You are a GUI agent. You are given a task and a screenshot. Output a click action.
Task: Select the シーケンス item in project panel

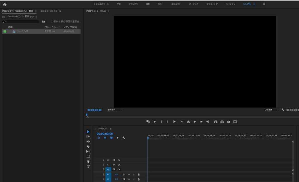[x=22, y=31]
